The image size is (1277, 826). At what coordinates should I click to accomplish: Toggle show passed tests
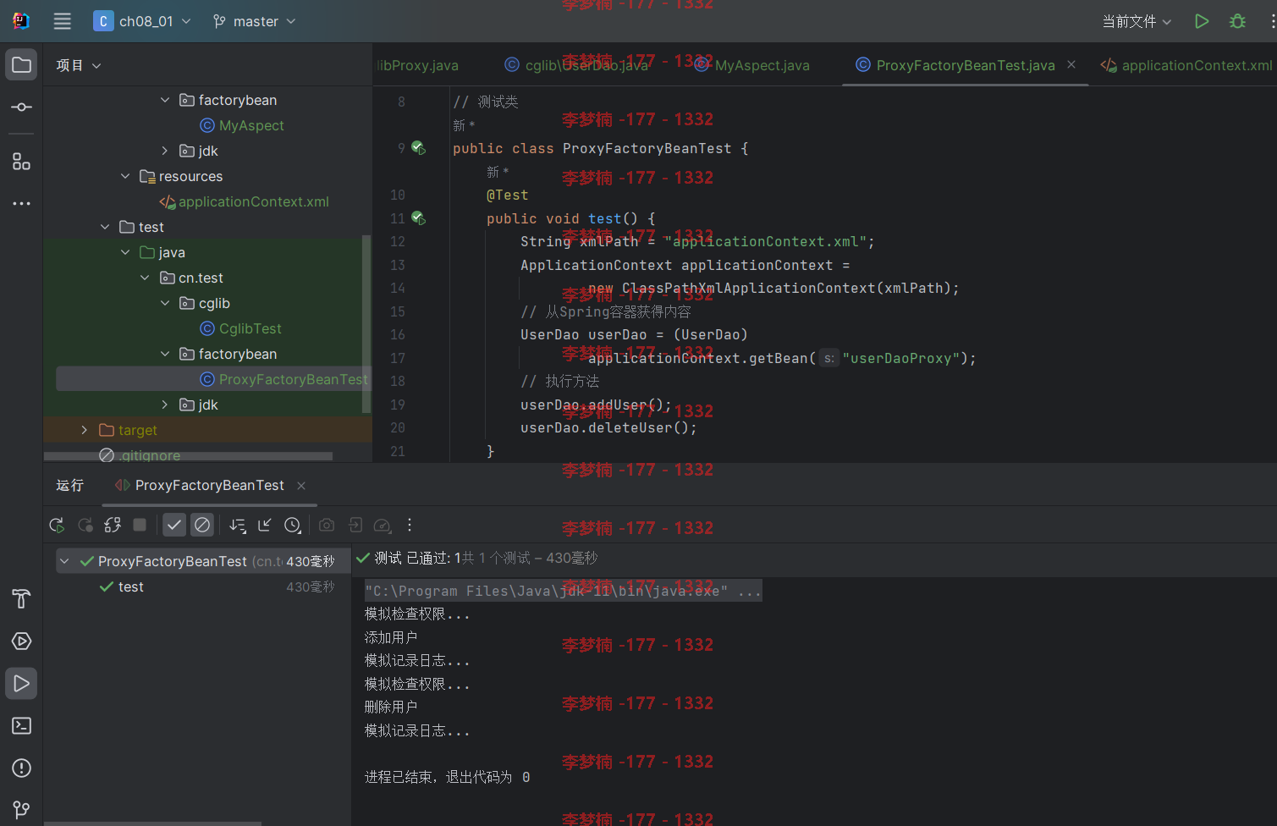coord(174,525)
